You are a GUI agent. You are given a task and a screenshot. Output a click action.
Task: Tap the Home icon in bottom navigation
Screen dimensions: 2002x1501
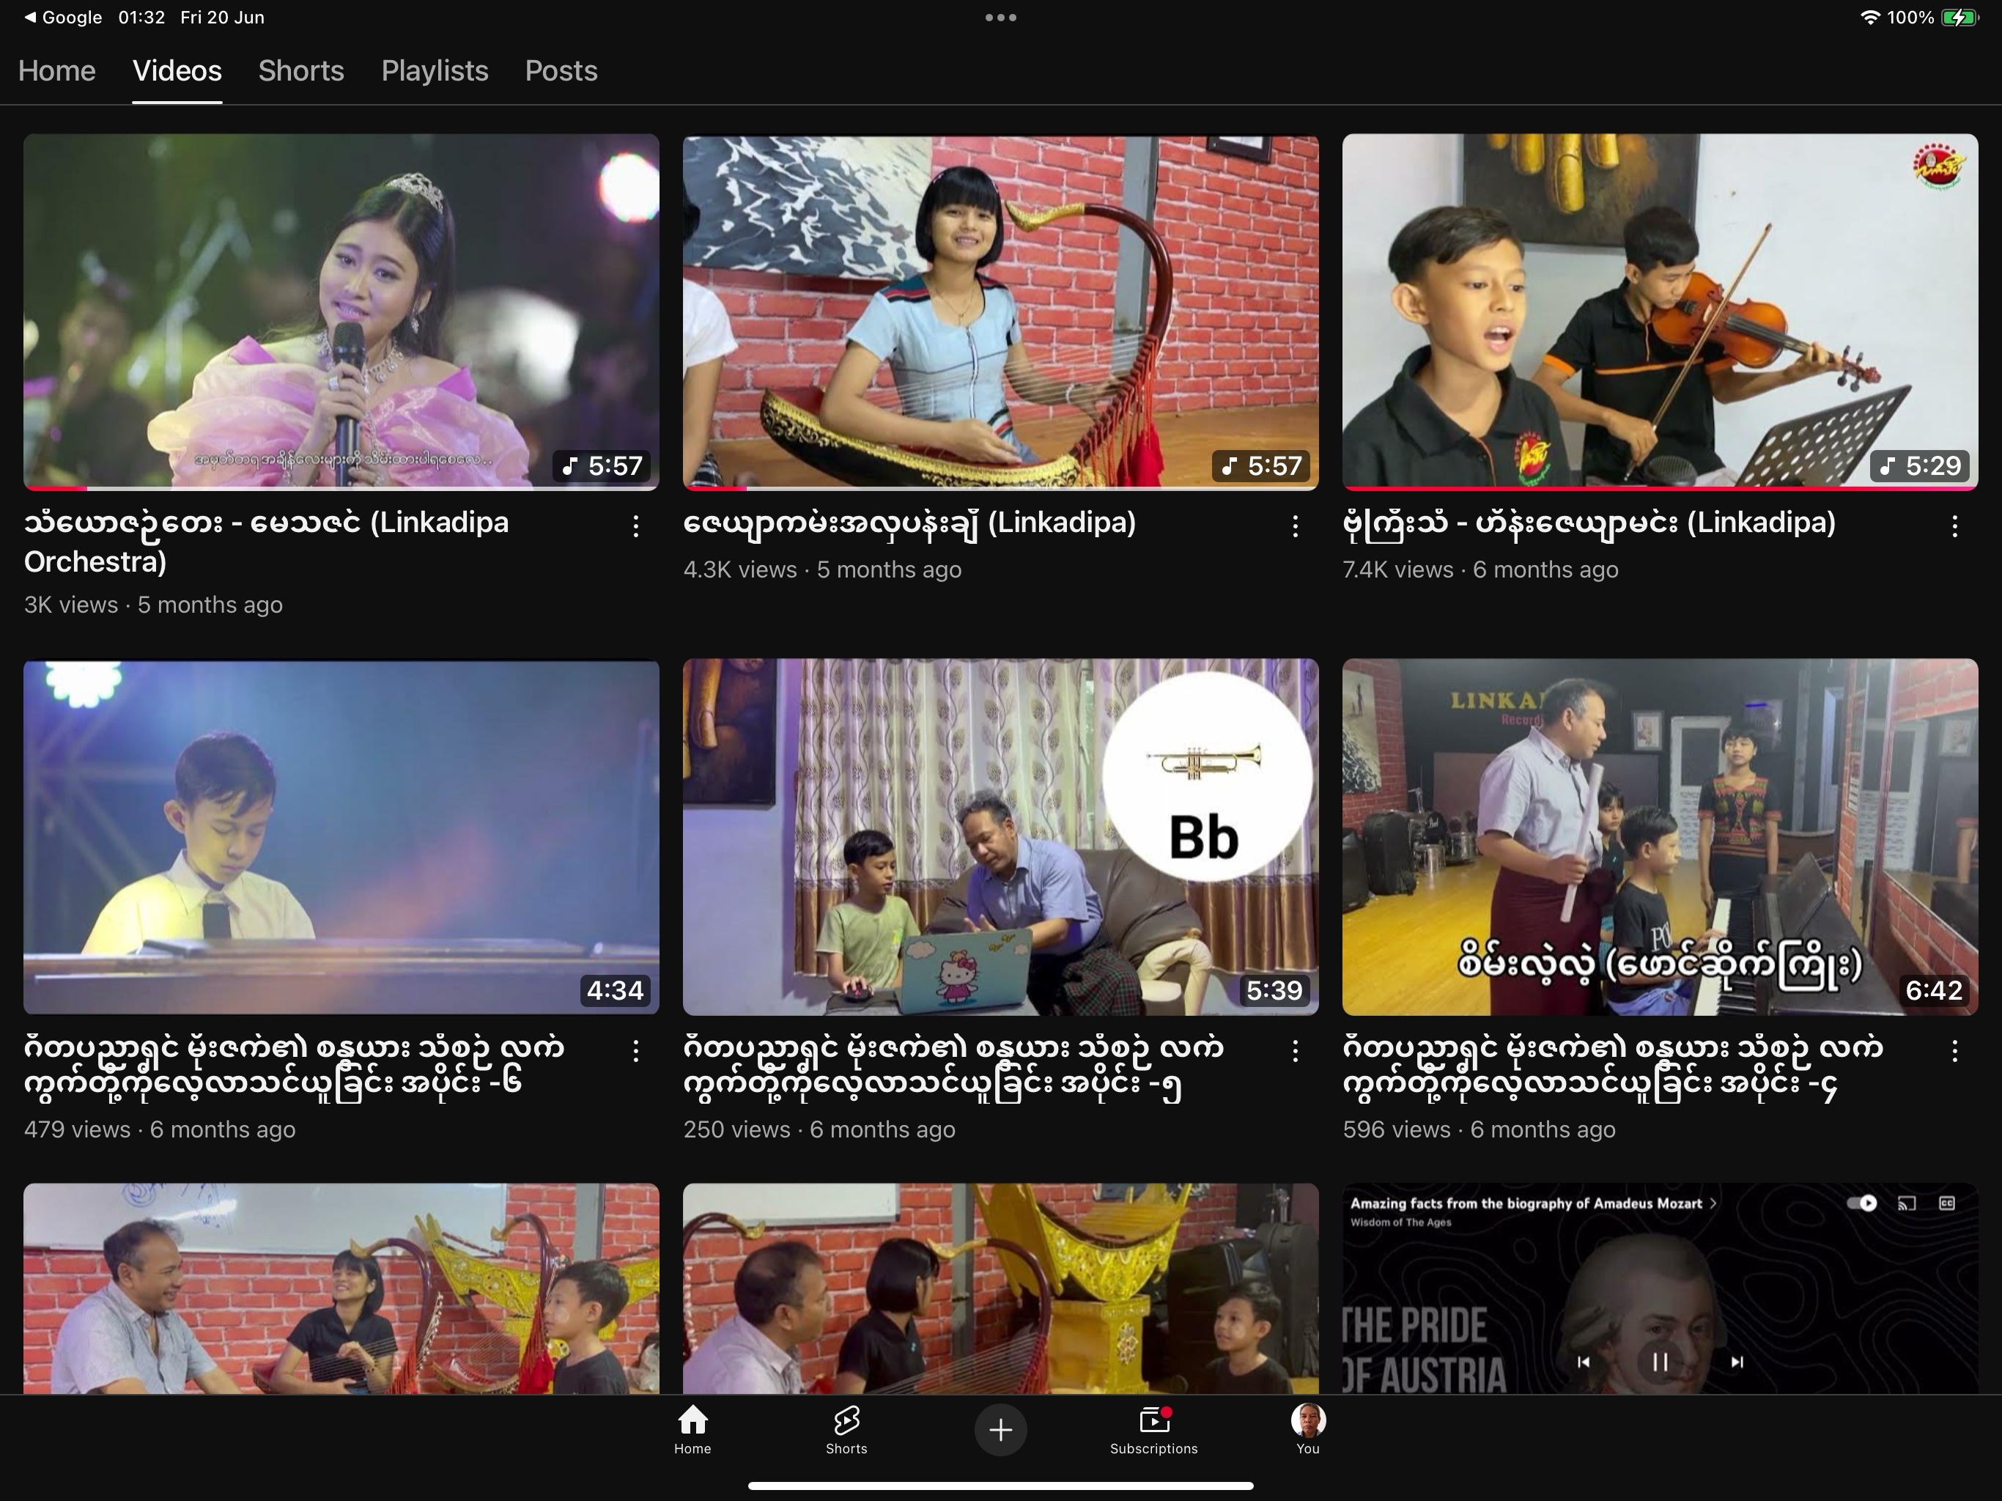coord(692,1428)
